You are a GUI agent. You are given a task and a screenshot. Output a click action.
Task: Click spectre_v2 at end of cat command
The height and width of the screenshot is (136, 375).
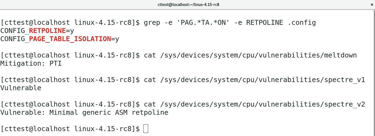tap(345, 104)
